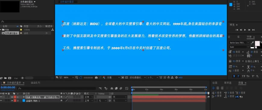
Task: Toggle Faux Italic text style
Action: [x=238, y=76]
